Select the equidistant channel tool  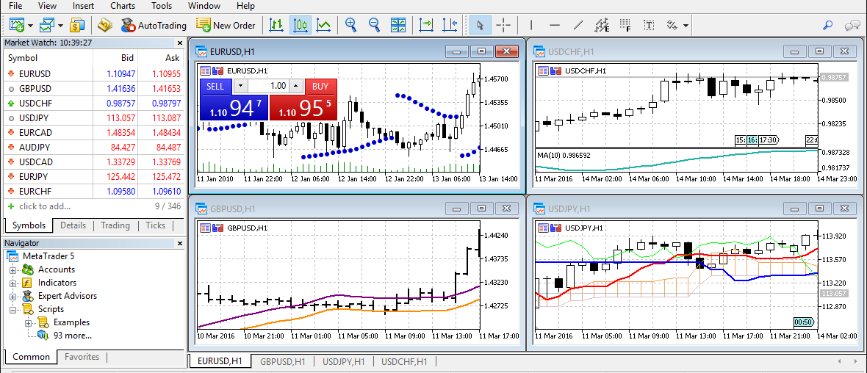point(602,25)
